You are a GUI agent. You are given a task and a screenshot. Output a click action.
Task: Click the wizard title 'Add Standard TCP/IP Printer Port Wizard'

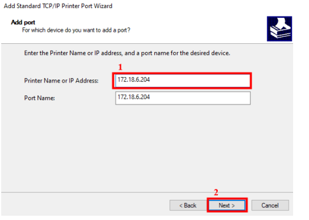(58, 6)
